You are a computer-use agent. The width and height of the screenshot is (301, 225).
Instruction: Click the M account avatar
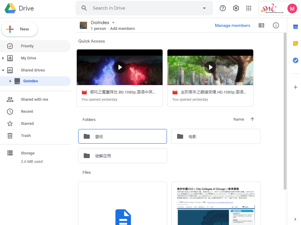(292, 8)
